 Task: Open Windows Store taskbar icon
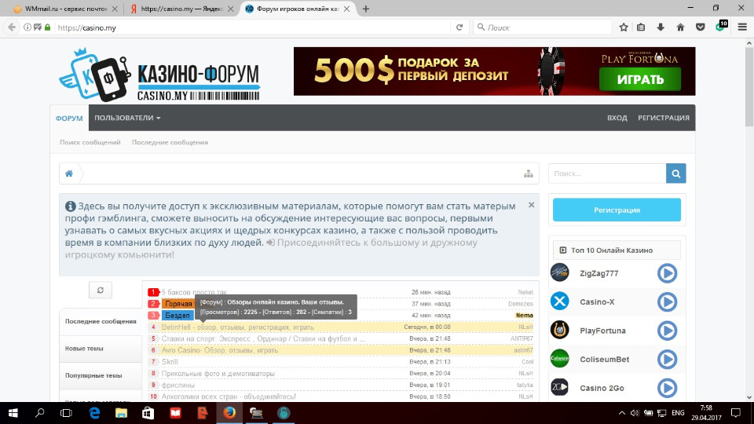(x=148, y=413)
